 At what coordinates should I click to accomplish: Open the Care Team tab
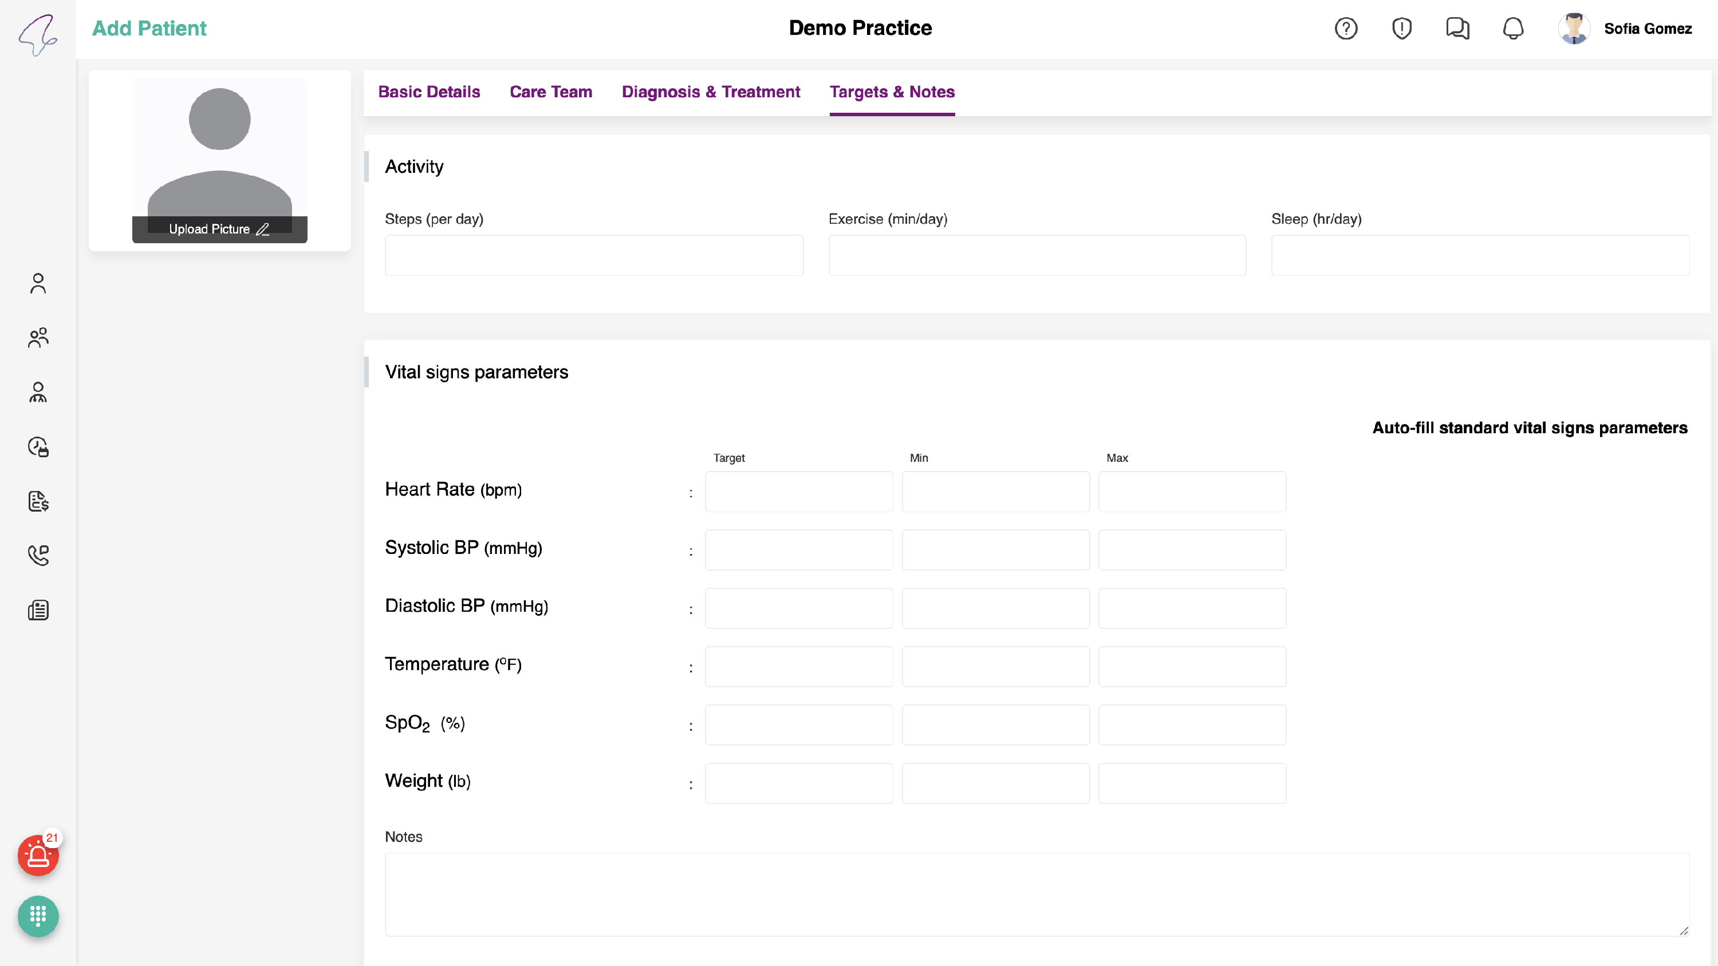551,92
